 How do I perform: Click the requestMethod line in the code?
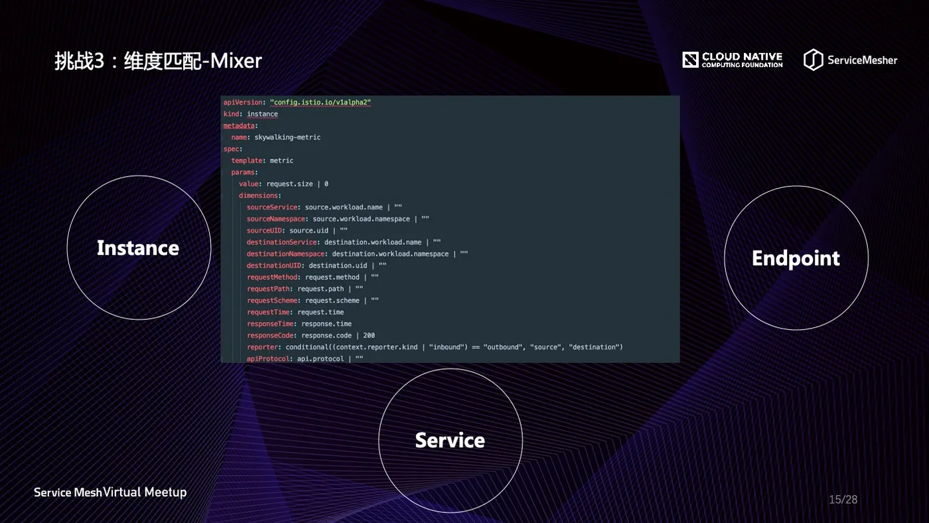tap(313, 277)
